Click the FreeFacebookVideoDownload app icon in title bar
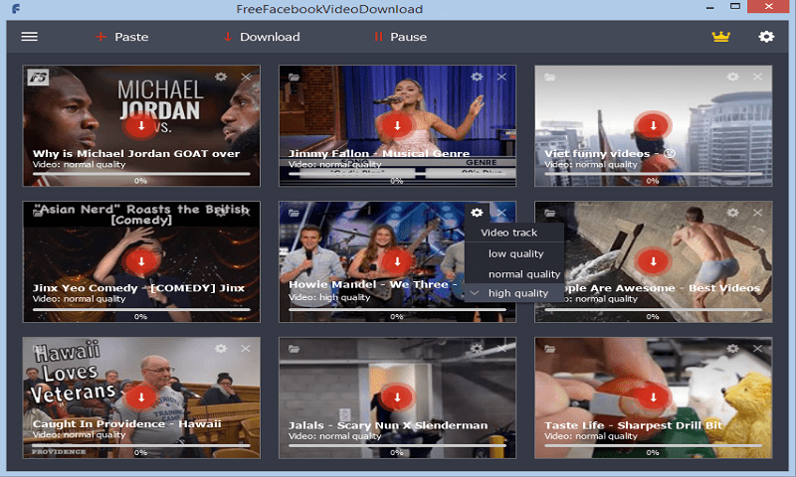 pos(16,9)
